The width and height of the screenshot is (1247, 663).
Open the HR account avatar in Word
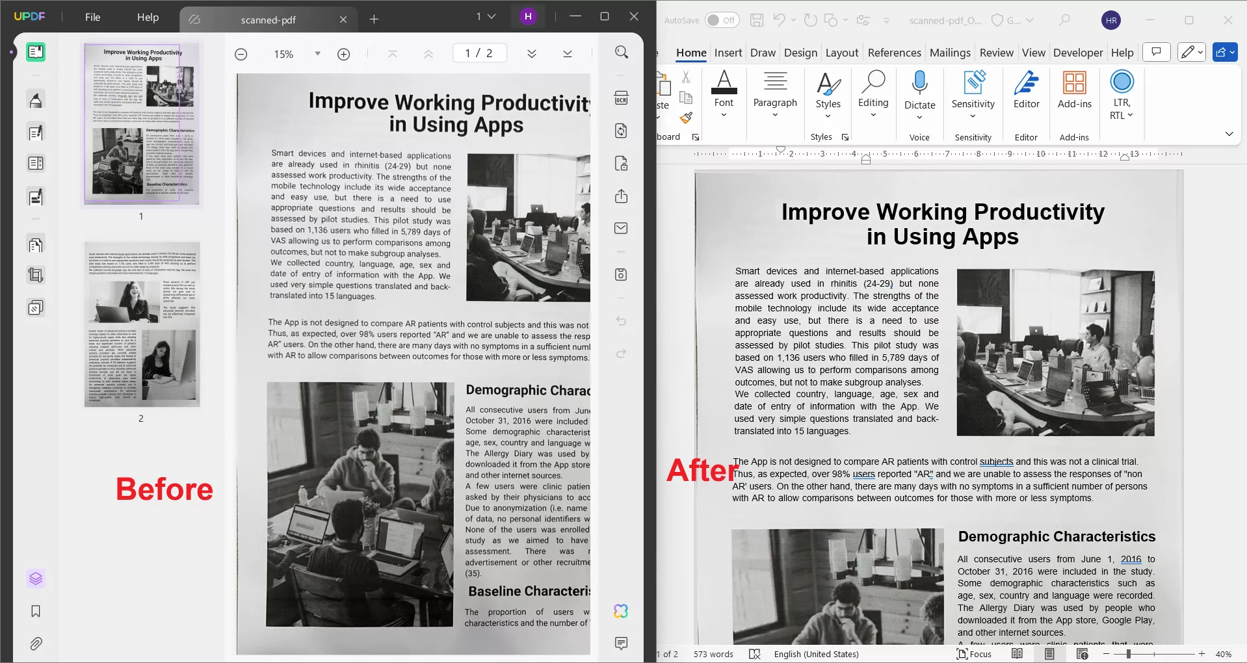(1111, 20)
